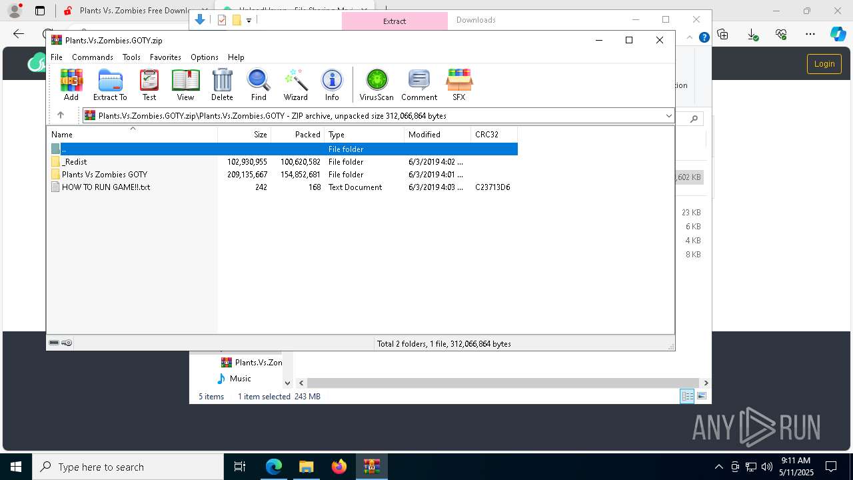Select the parent folder '..' row
The height and width of the screenshot is (480, 853).
(283, 149)
